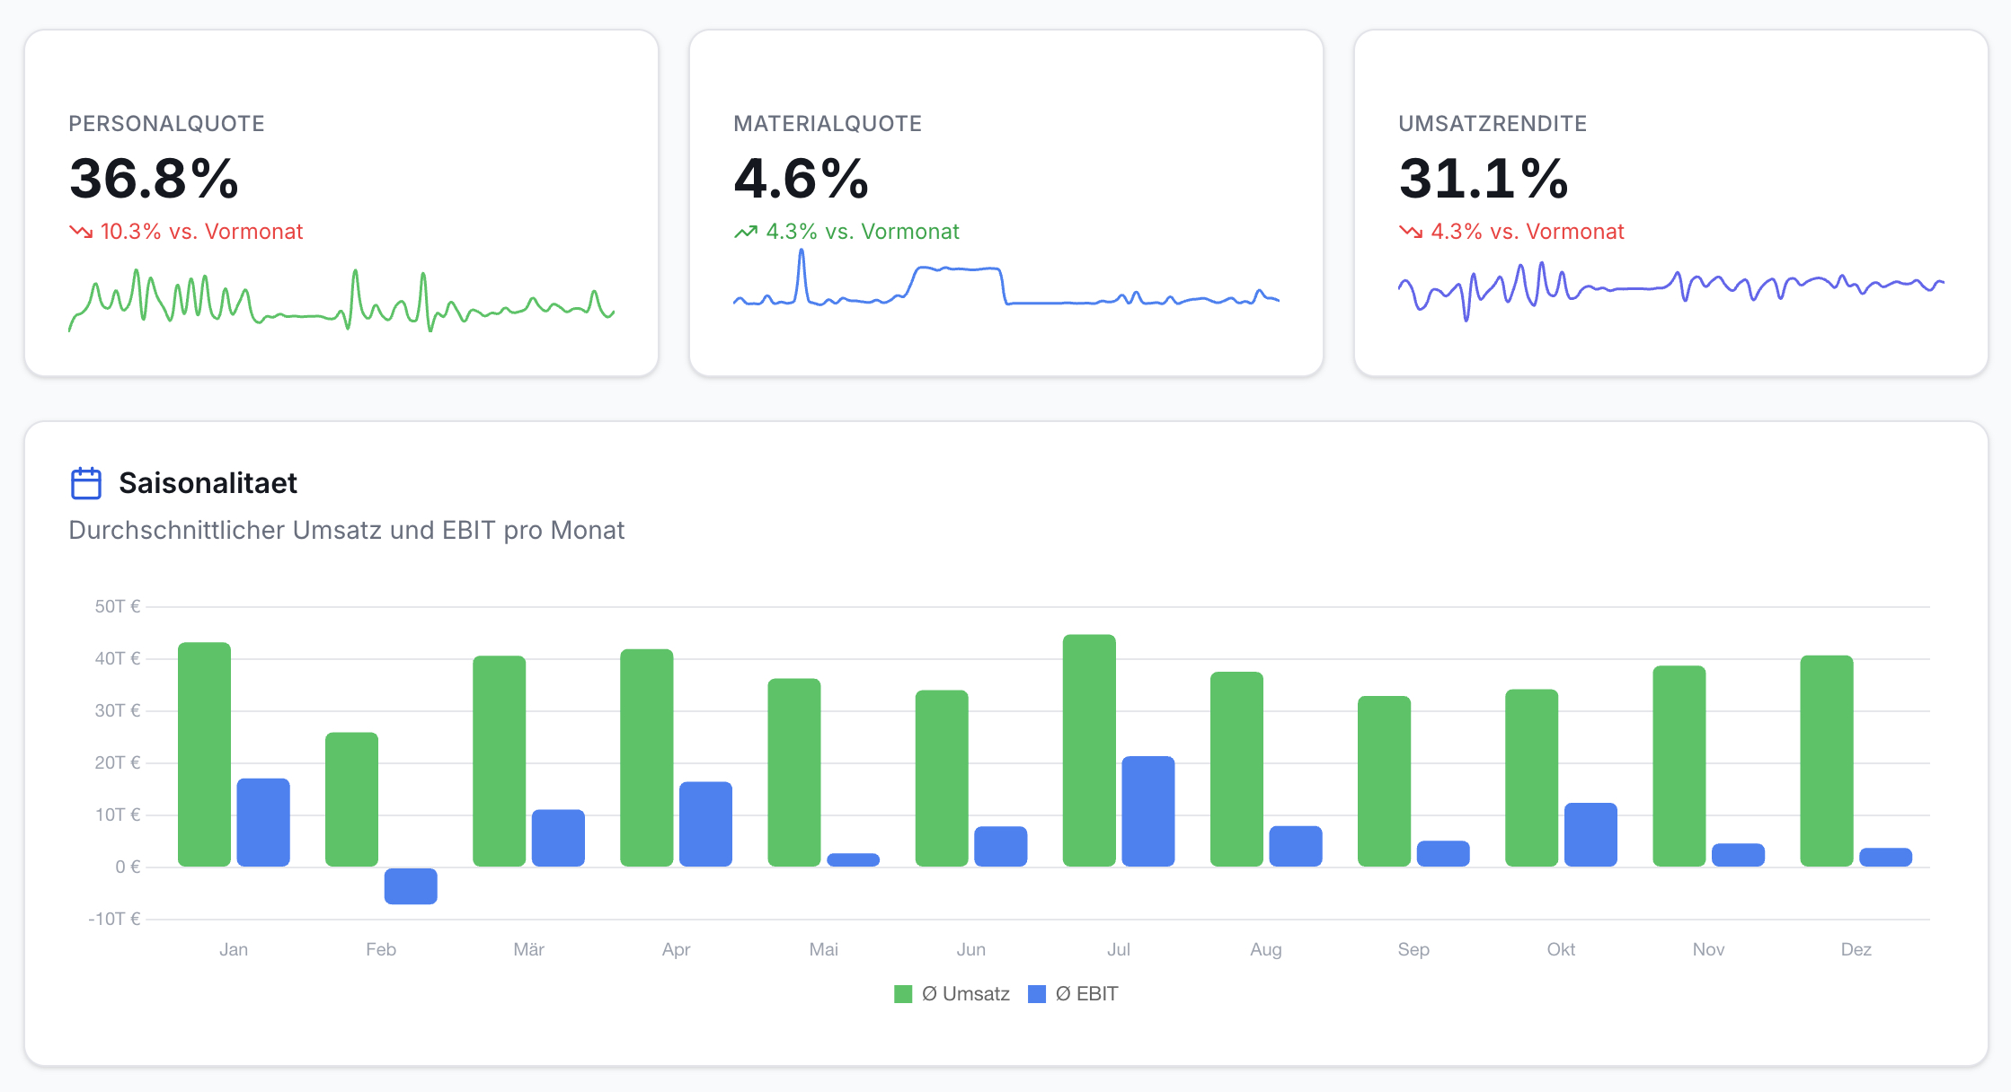Click the Nov x-axis label
Image resolution: width=2011 pixels, height=1092 pixels.
click(1708, 949)
